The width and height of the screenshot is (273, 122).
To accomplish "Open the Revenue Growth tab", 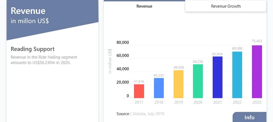I will click(226, 6).
